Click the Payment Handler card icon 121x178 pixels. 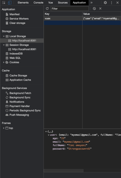point(7,106)
